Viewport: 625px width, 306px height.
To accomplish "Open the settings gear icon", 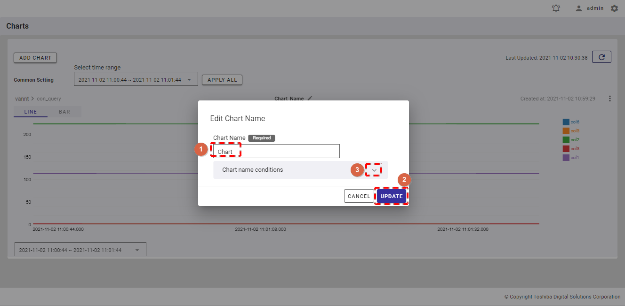I will (614, 8).
